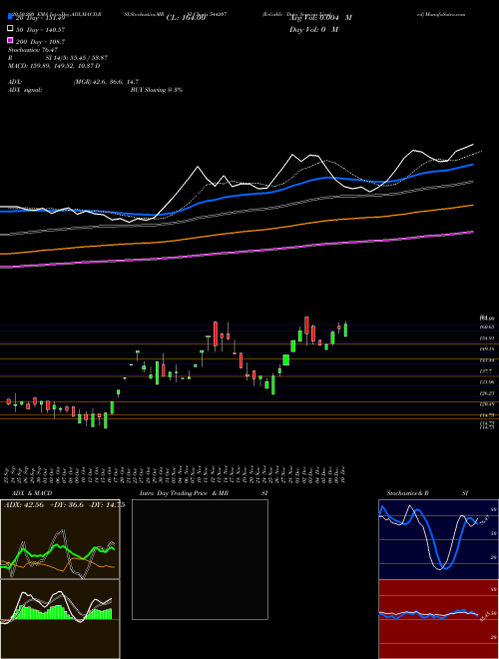499x659 pixels.
Task: Click the orange moving average line on the upper chart
Action: point(237,232)
